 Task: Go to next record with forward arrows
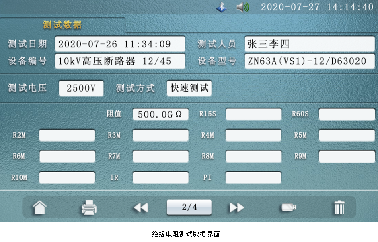point(237,207)
